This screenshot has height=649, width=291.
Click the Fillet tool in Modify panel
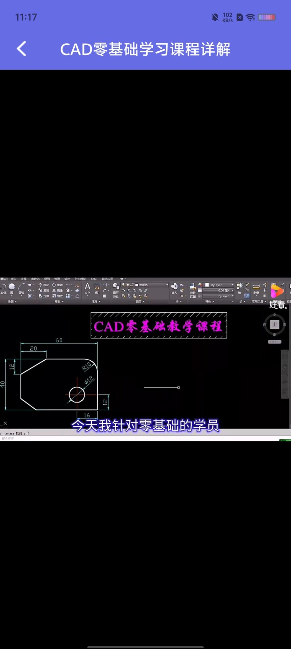click(68, 290)
